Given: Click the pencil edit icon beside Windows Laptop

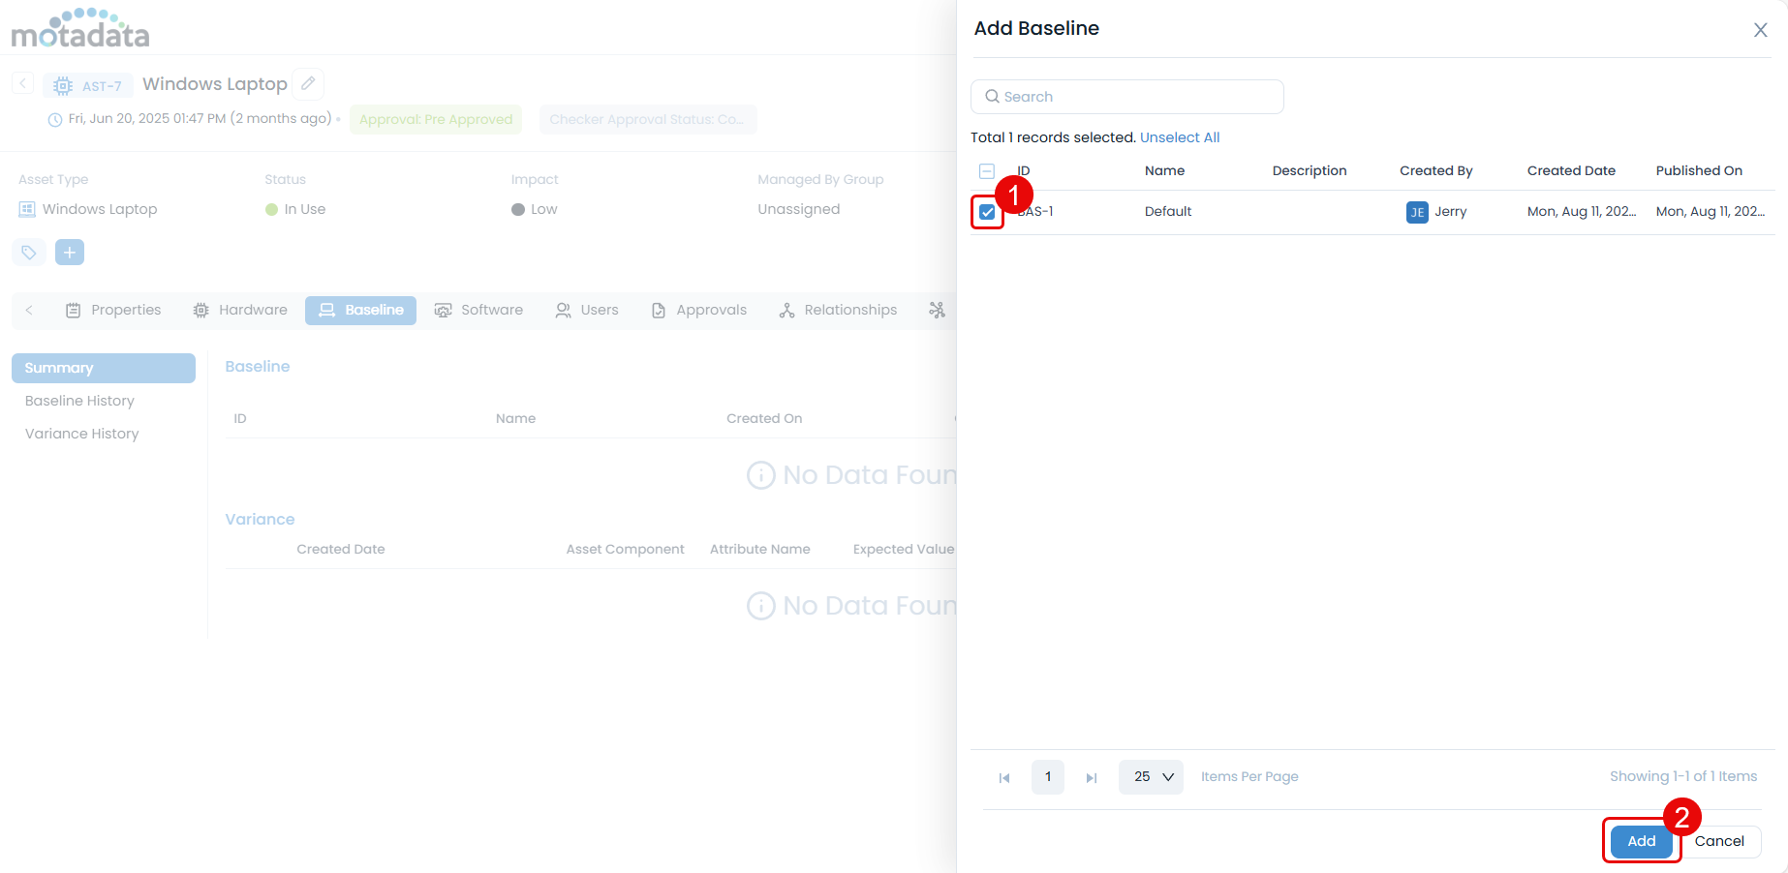Looking at the screenshot, I should tap(308, 84).
